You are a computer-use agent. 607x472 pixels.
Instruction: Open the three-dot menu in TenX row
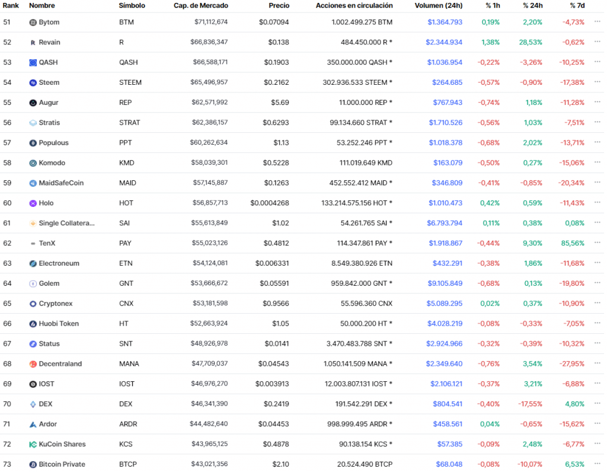[598, 243]
